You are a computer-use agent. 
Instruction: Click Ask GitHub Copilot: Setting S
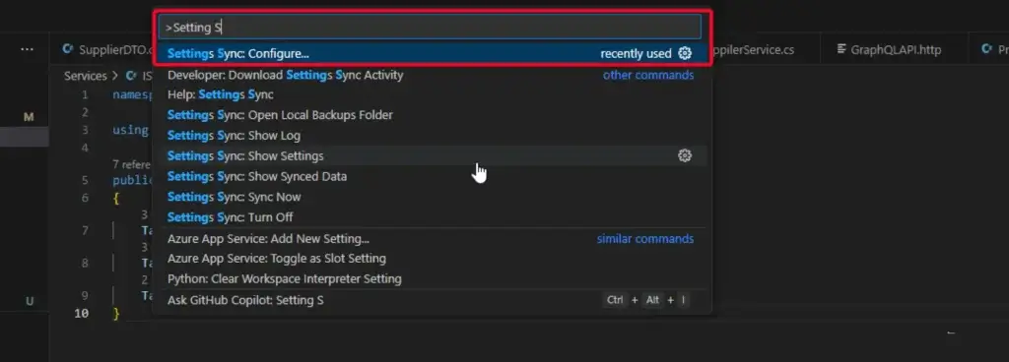(x=433, y=300)
